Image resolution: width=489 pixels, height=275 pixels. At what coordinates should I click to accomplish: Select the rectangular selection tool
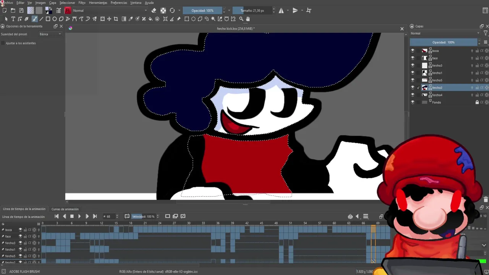tap(187, 19)
